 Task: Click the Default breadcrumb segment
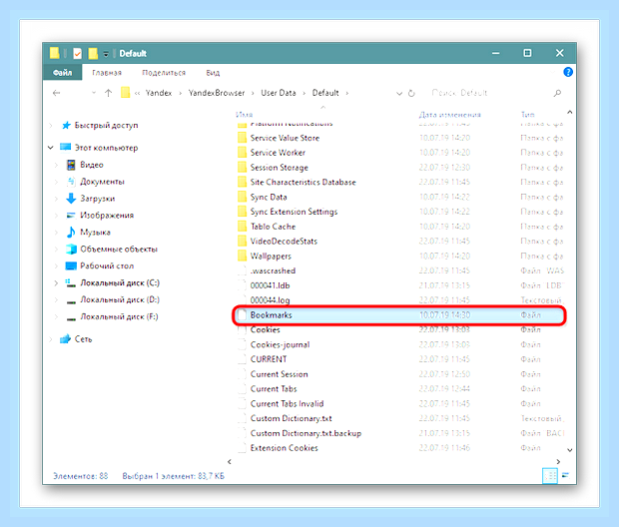tap(325, 93)
